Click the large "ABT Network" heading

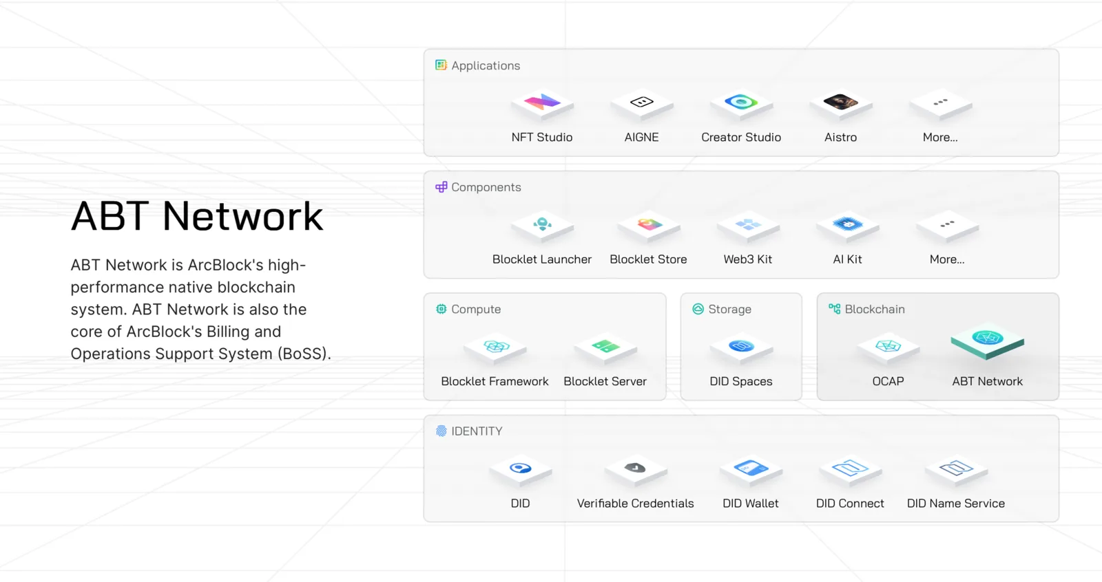197,216
